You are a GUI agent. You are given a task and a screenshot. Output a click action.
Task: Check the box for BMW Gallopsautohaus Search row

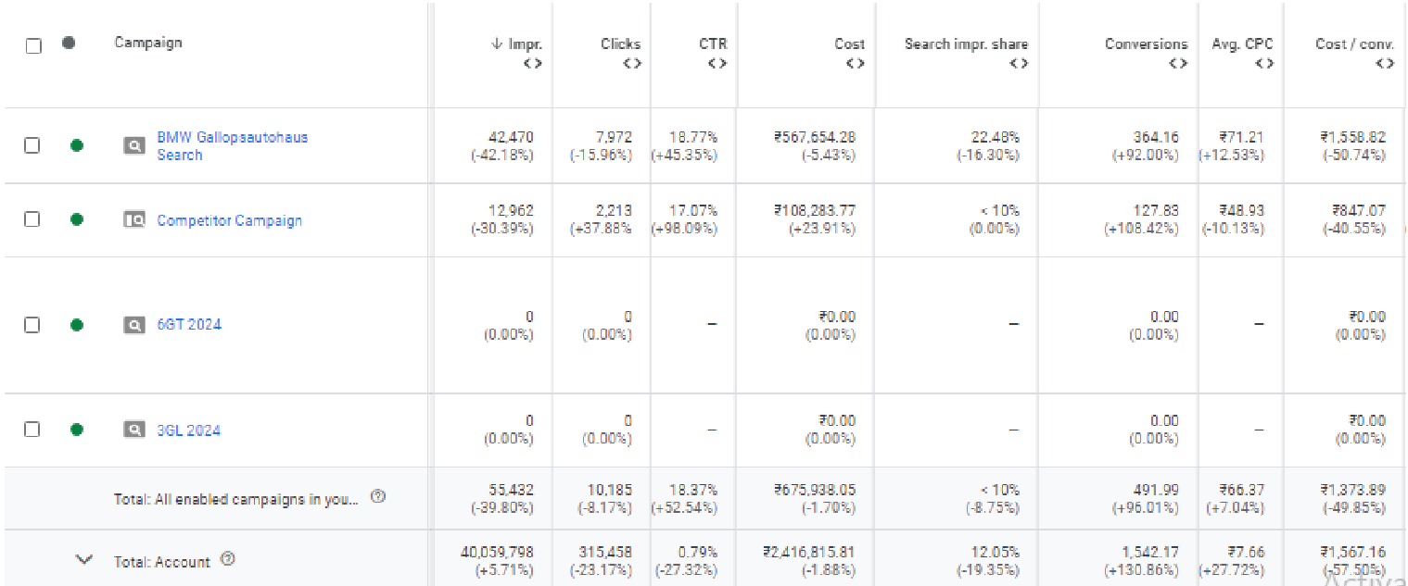point(32,145)
